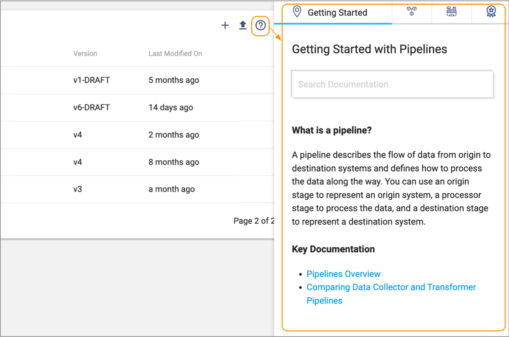Open help panel via question mark icon
509x337 pixels.
260,25
